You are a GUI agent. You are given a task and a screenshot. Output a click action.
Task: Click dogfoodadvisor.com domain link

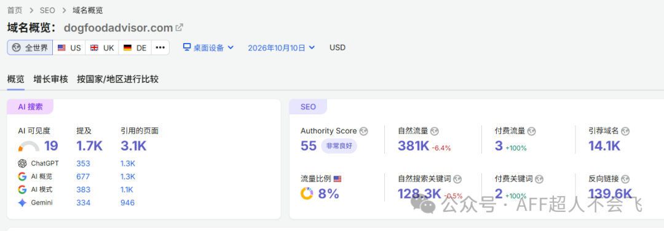click(118, 28)
